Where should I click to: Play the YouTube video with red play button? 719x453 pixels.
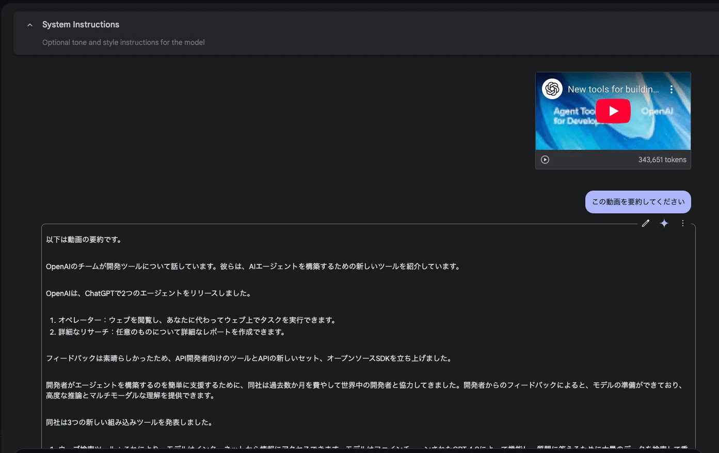pos(613,111)
